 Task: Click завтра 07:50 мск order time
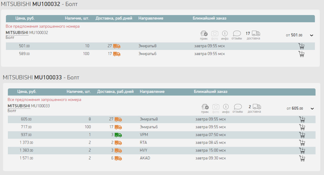[211, 135]
